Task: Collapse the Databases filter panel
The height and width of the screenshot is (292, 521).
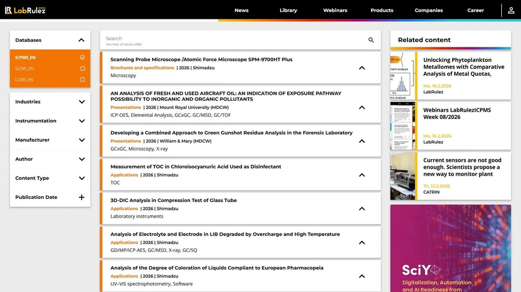Action: point(82,40)
